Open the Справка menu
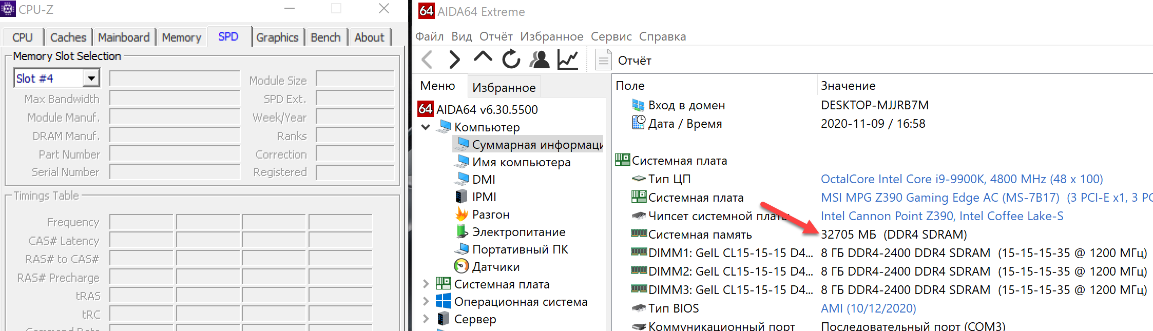Viewport: 1153px width, 331px height. click(x=662, y=36)
